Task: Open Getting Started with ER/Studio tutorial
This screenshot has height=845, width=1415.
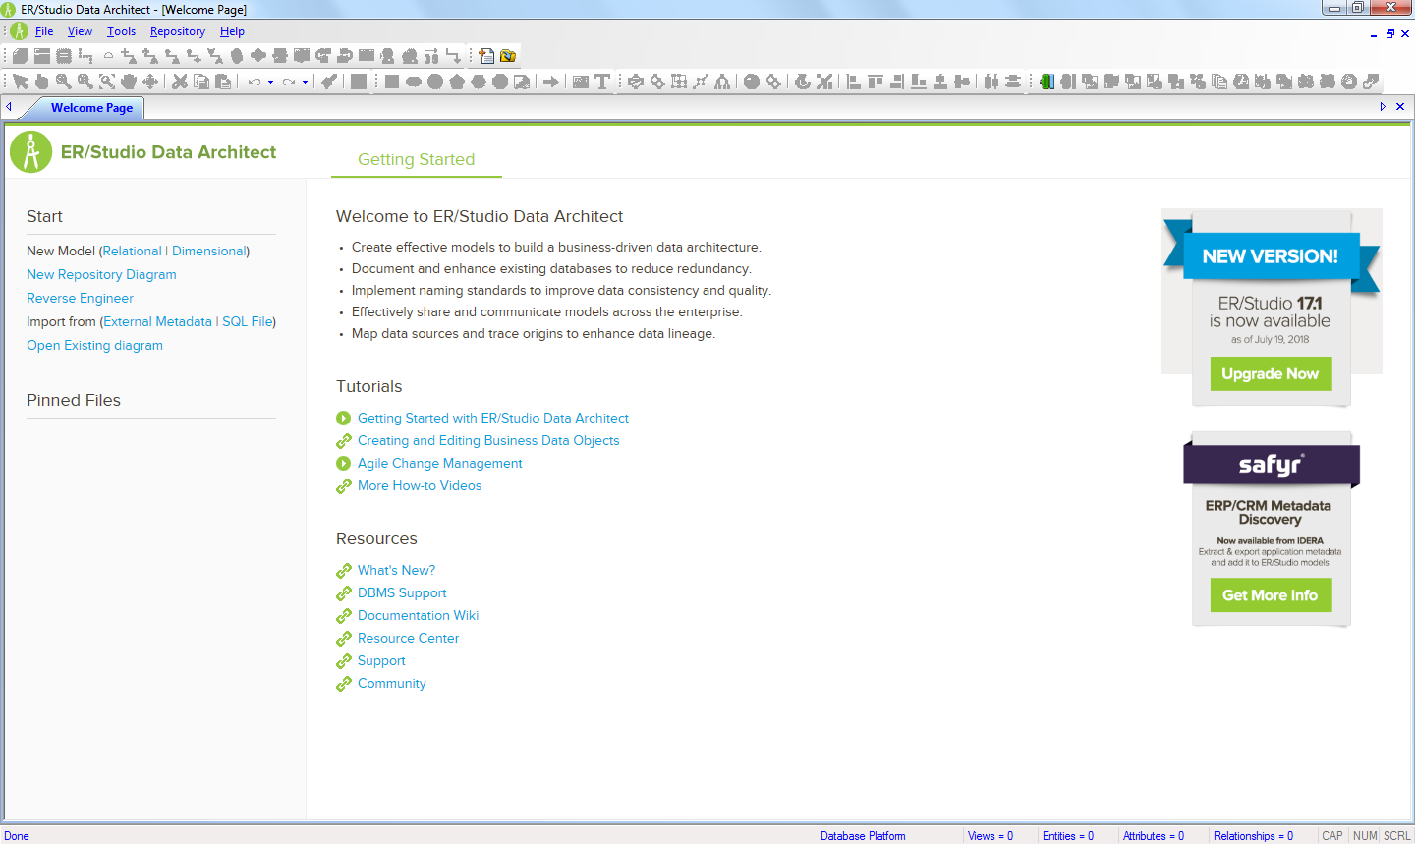Action: coord(492,418)
